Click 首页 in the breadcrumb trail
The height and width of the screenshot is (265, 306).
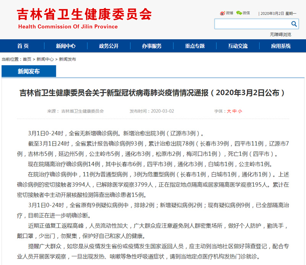tap(27, 59)
